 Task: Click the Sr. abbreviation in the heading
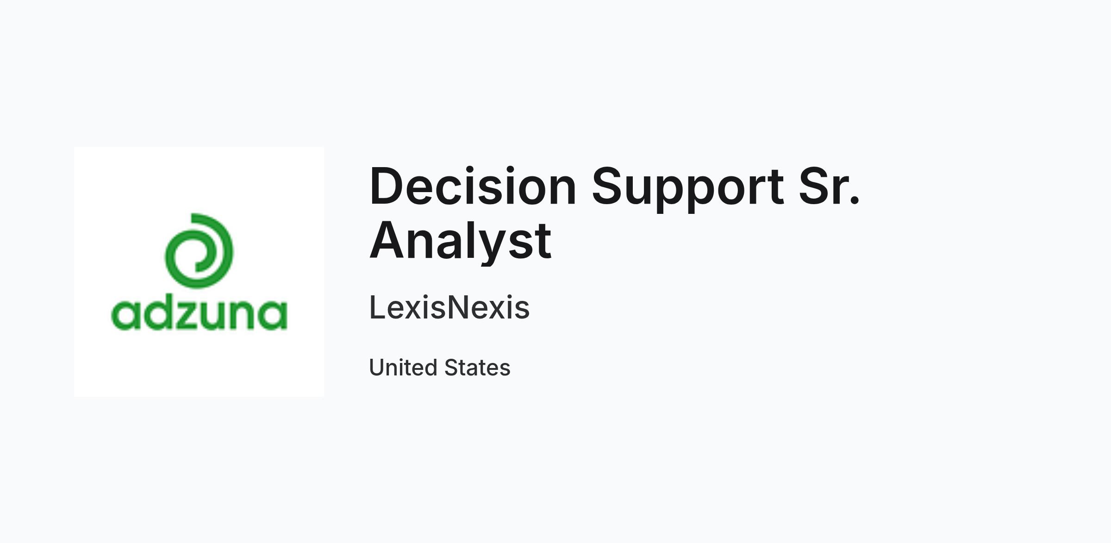[x=830, y=186]
